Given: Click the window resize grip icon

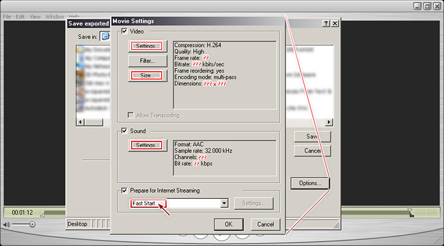Looking at the screenshot, I should (336, 225).
